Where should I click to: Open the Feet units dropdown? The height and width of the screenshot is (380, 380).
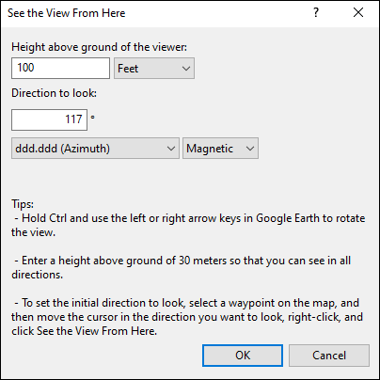tap(154, 68)
